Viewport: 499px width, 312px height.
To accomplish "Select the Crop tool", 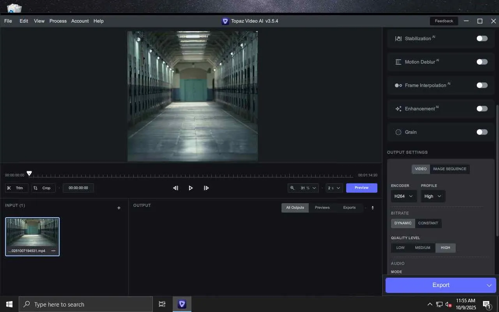I will (43, 188).
